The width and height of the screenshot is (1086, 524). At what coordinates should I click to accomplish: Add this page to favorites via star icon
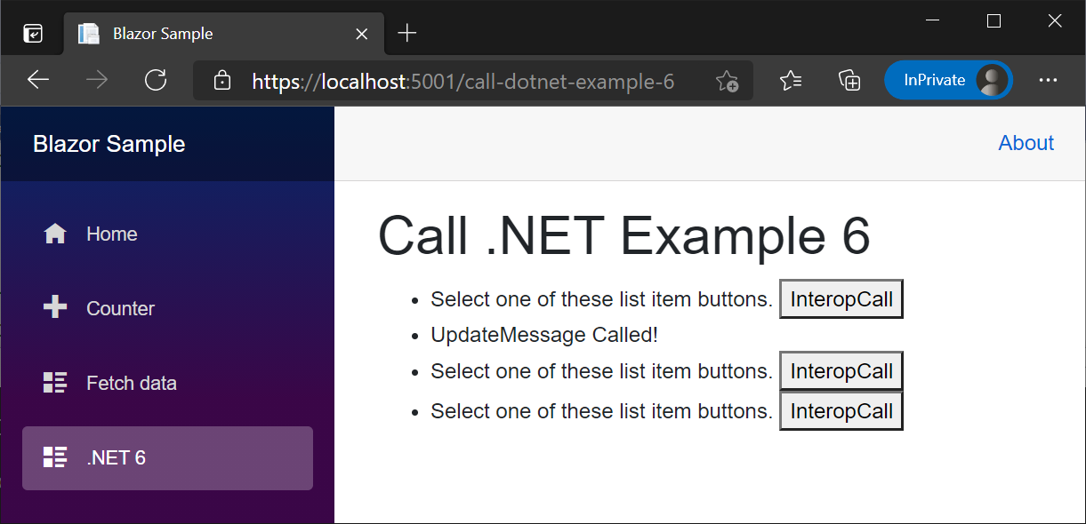coord(728,81)
